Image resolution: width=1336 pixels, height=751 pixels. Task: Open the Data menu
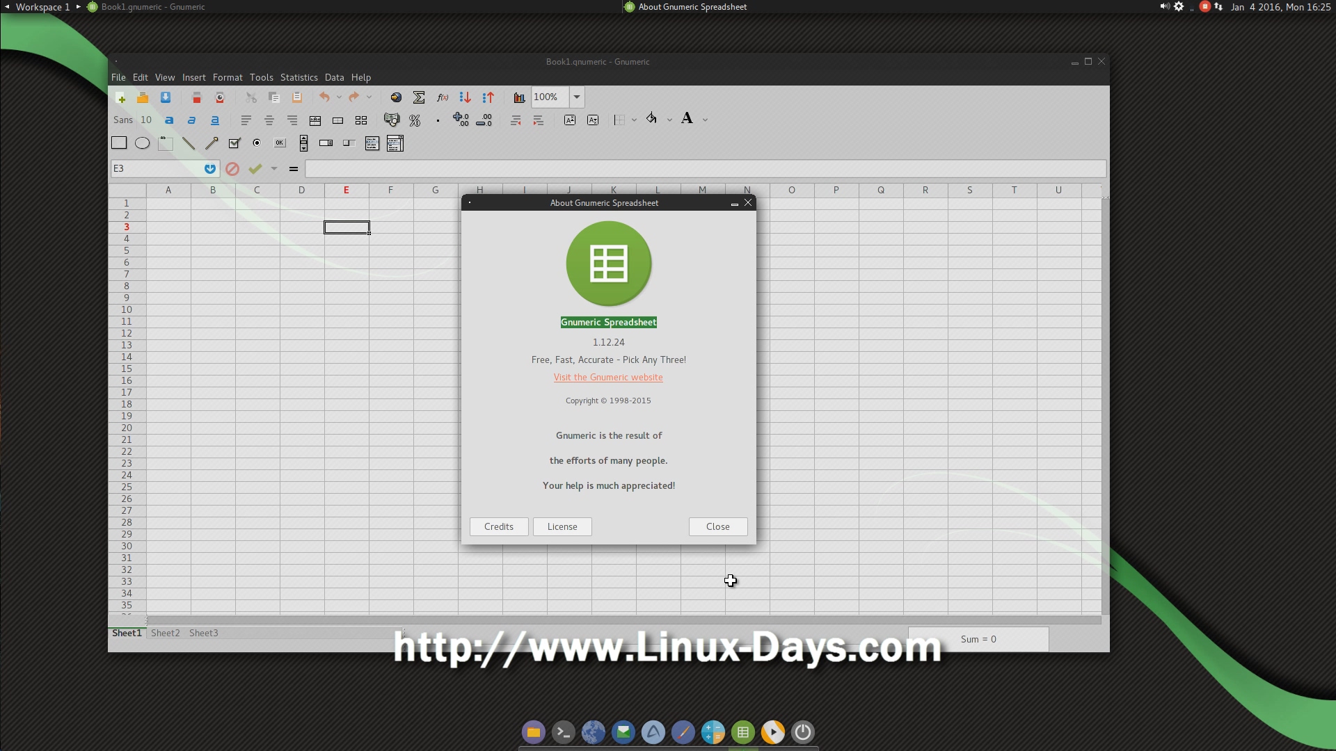(x=335, y=77)
